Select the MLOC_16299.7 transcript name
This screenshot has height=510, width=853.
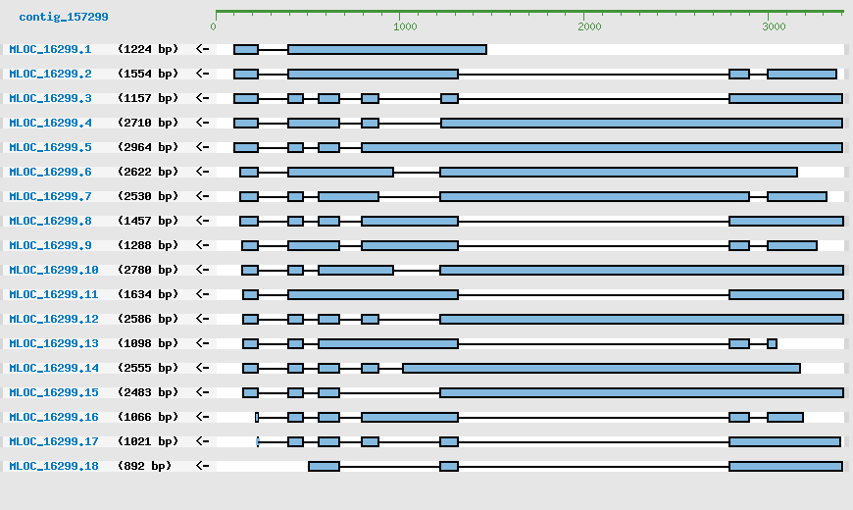pyautogui.click(x=50, y=196)
